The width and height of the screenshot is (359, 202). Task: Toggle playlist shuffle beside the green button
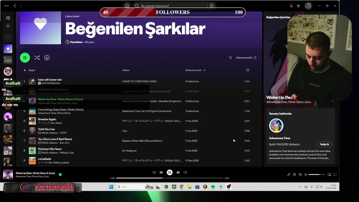coord(37,58)
